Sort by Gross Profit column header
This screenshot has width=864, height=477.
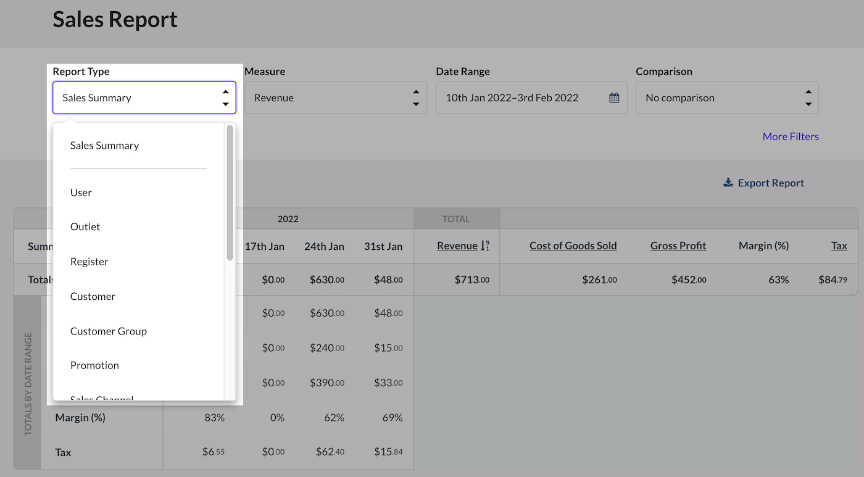click(678, 246)
